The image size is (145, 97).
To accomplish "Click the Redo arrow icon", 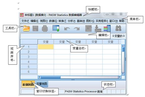I will [x=77, y=28].
